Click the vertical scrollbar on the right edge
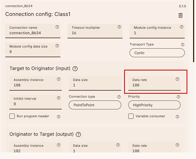The image size is (196, 159). coord(194,31)
